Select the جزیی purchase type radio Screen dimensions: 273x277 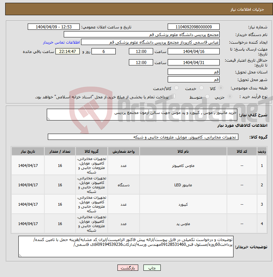coord(230,97)
